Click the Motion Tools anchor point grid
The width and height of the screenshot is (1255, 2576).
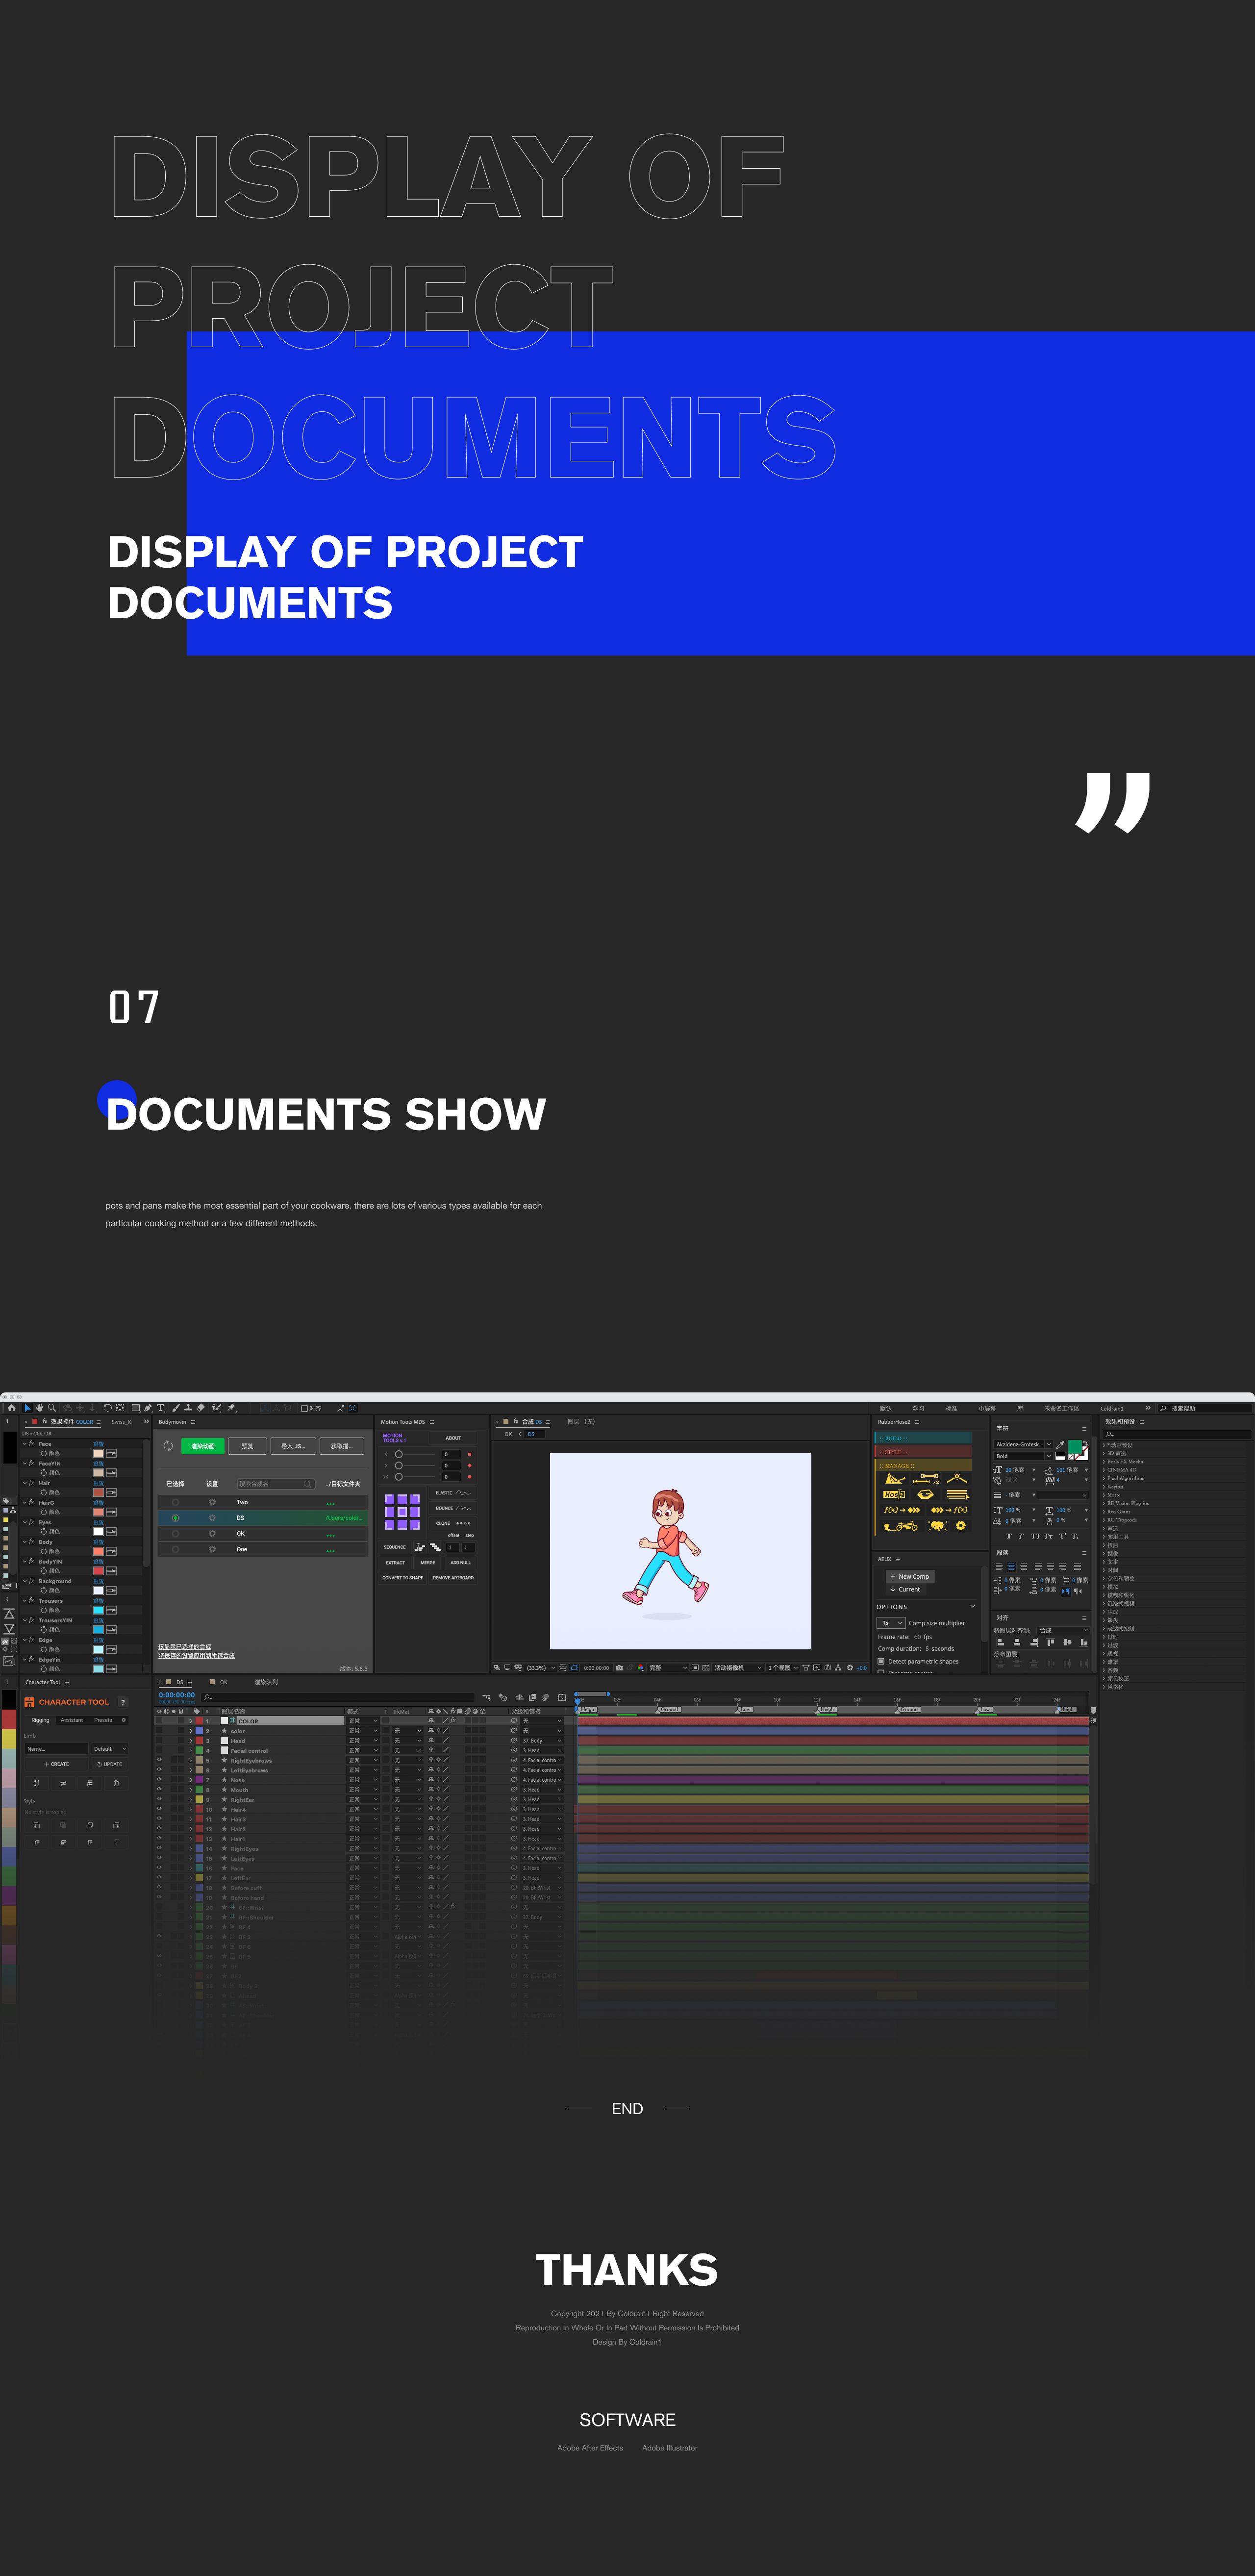pyautogui.click(x=402, y=1512)
